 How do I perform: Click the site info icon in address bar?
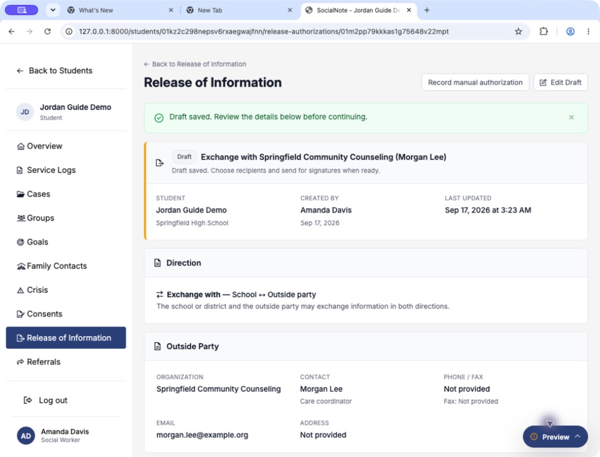click(69, 32)
